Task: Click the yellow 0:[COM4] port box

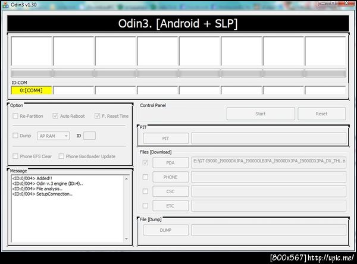Action: (x=32, y=90)
